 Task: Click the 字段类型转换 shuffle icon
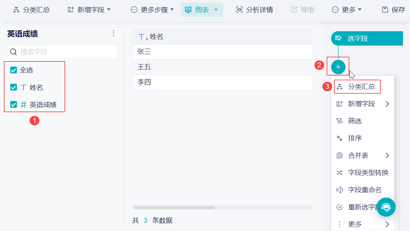click(339, 173)
